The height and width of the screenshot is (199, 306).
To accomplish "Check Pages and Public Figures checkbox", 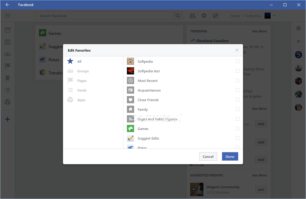I will click(x=238, y=119).
